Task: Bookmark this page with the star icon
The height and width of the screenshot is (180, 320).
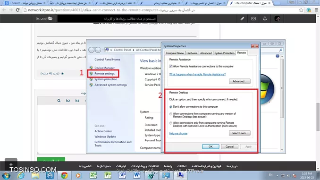Action: 301,10
